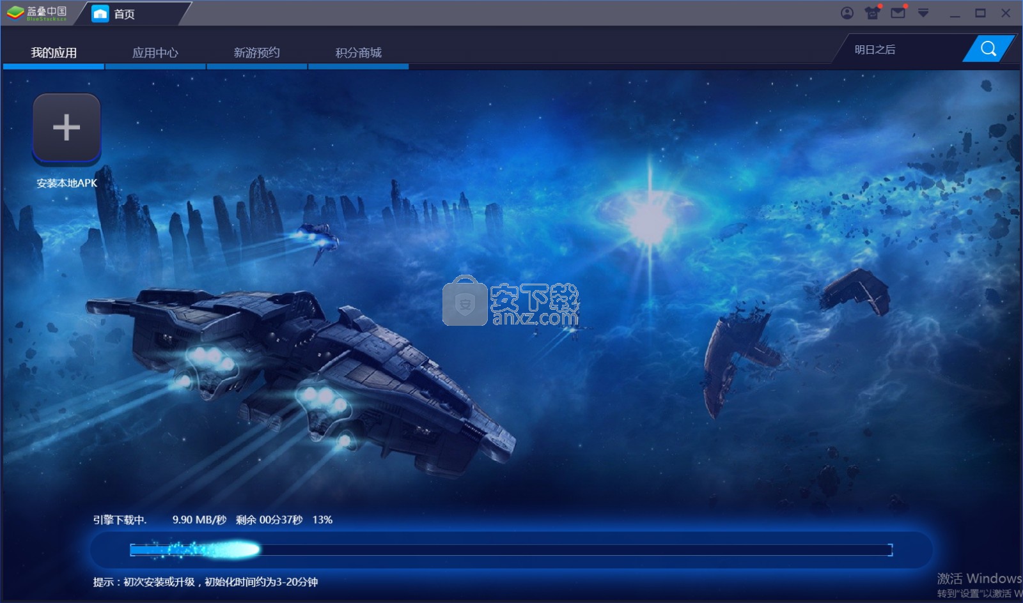Open the 我的应用 tab
The height and width of the screenshot is (603, 1023).
tap(54, 52)
